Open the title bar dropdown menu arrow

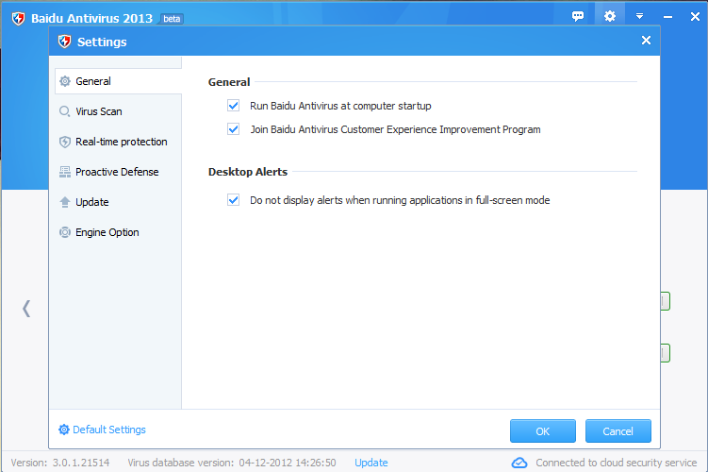pos(639,16)
